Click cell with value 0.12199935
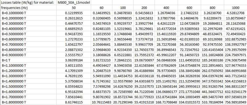This screenshot has width=247, height=105. (x=74, y=13)
